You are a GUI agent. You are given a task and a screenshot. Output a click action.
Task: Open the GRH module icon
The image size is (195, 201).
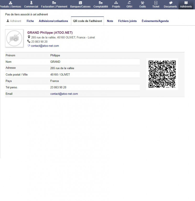pyautogui.click(x=129, y=3)
